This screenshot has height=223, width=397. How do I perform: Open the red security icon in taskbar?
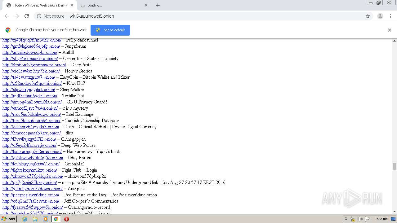66,219
